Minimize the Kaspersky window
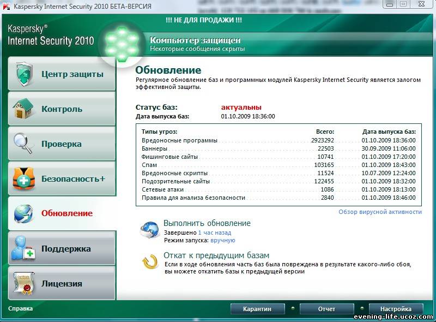The height and width of the screenshot is (322, 436). click(390, 4)
